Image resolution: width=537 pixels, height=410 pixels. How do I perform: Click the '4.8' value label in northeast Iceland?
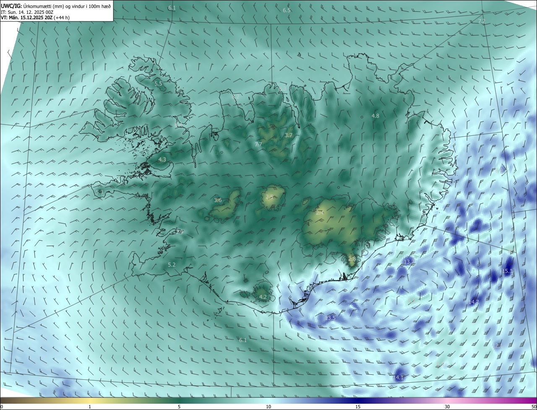pos(375,116)
